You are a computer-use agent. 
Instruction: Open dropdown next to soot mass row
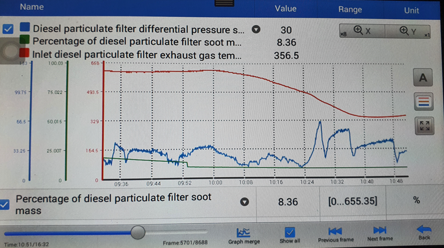click(245, 202)
